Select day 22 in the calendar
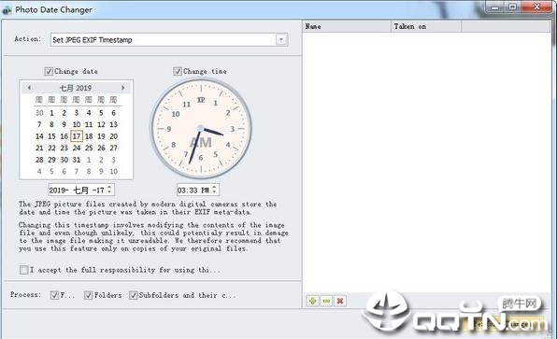557x339 pixels. tap(51, 148)
